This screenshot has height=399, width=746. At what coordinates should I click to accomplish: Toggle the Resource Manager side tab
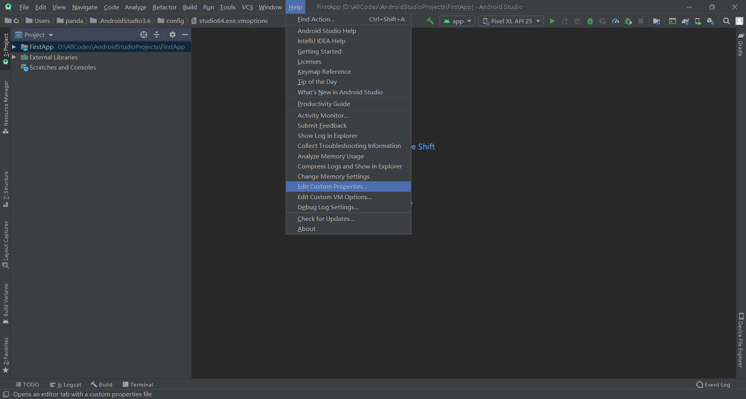coord(5,107)
